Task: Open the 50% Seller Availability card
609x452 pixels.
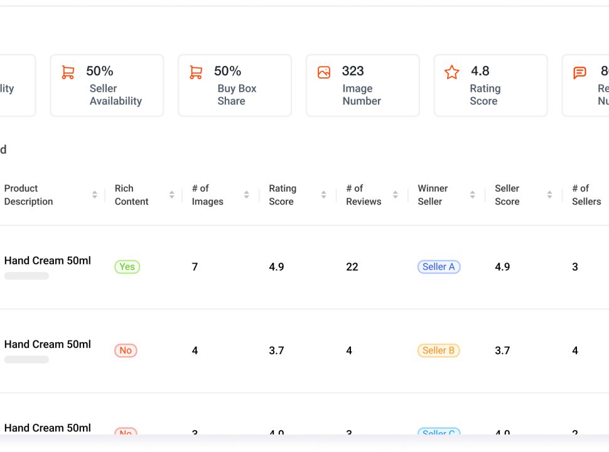Action: [107, 85]
